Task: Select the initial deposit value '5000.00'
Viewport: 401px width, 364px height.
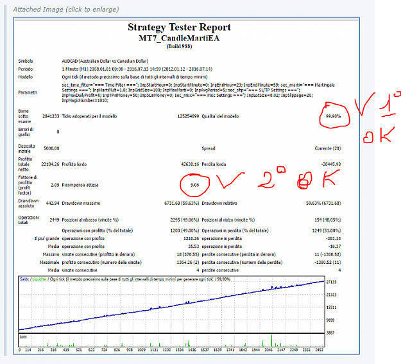Action: (x=51, y=148)
